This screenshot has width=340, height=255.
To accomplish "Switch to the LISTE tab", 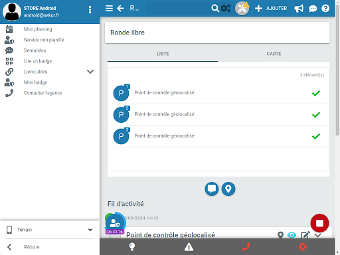I will [x=163, y=54].
